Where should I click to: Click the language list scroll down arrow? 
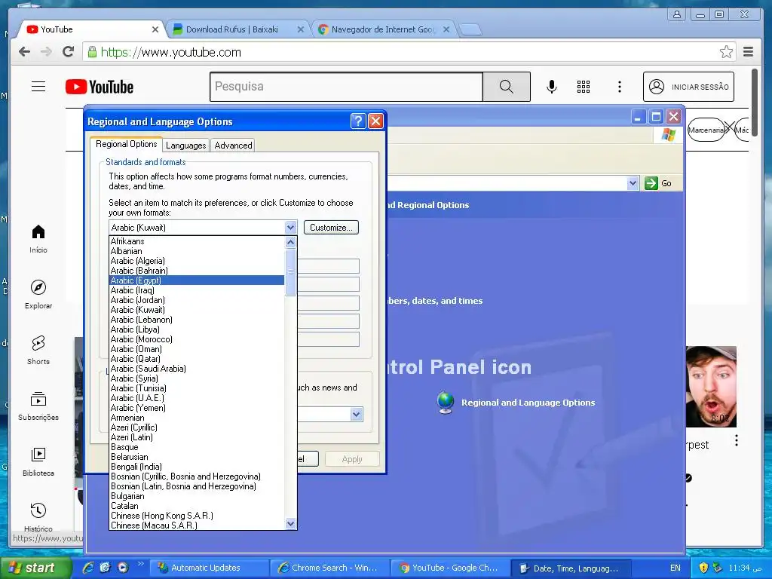pyautogui.click(x=290, y=523)
